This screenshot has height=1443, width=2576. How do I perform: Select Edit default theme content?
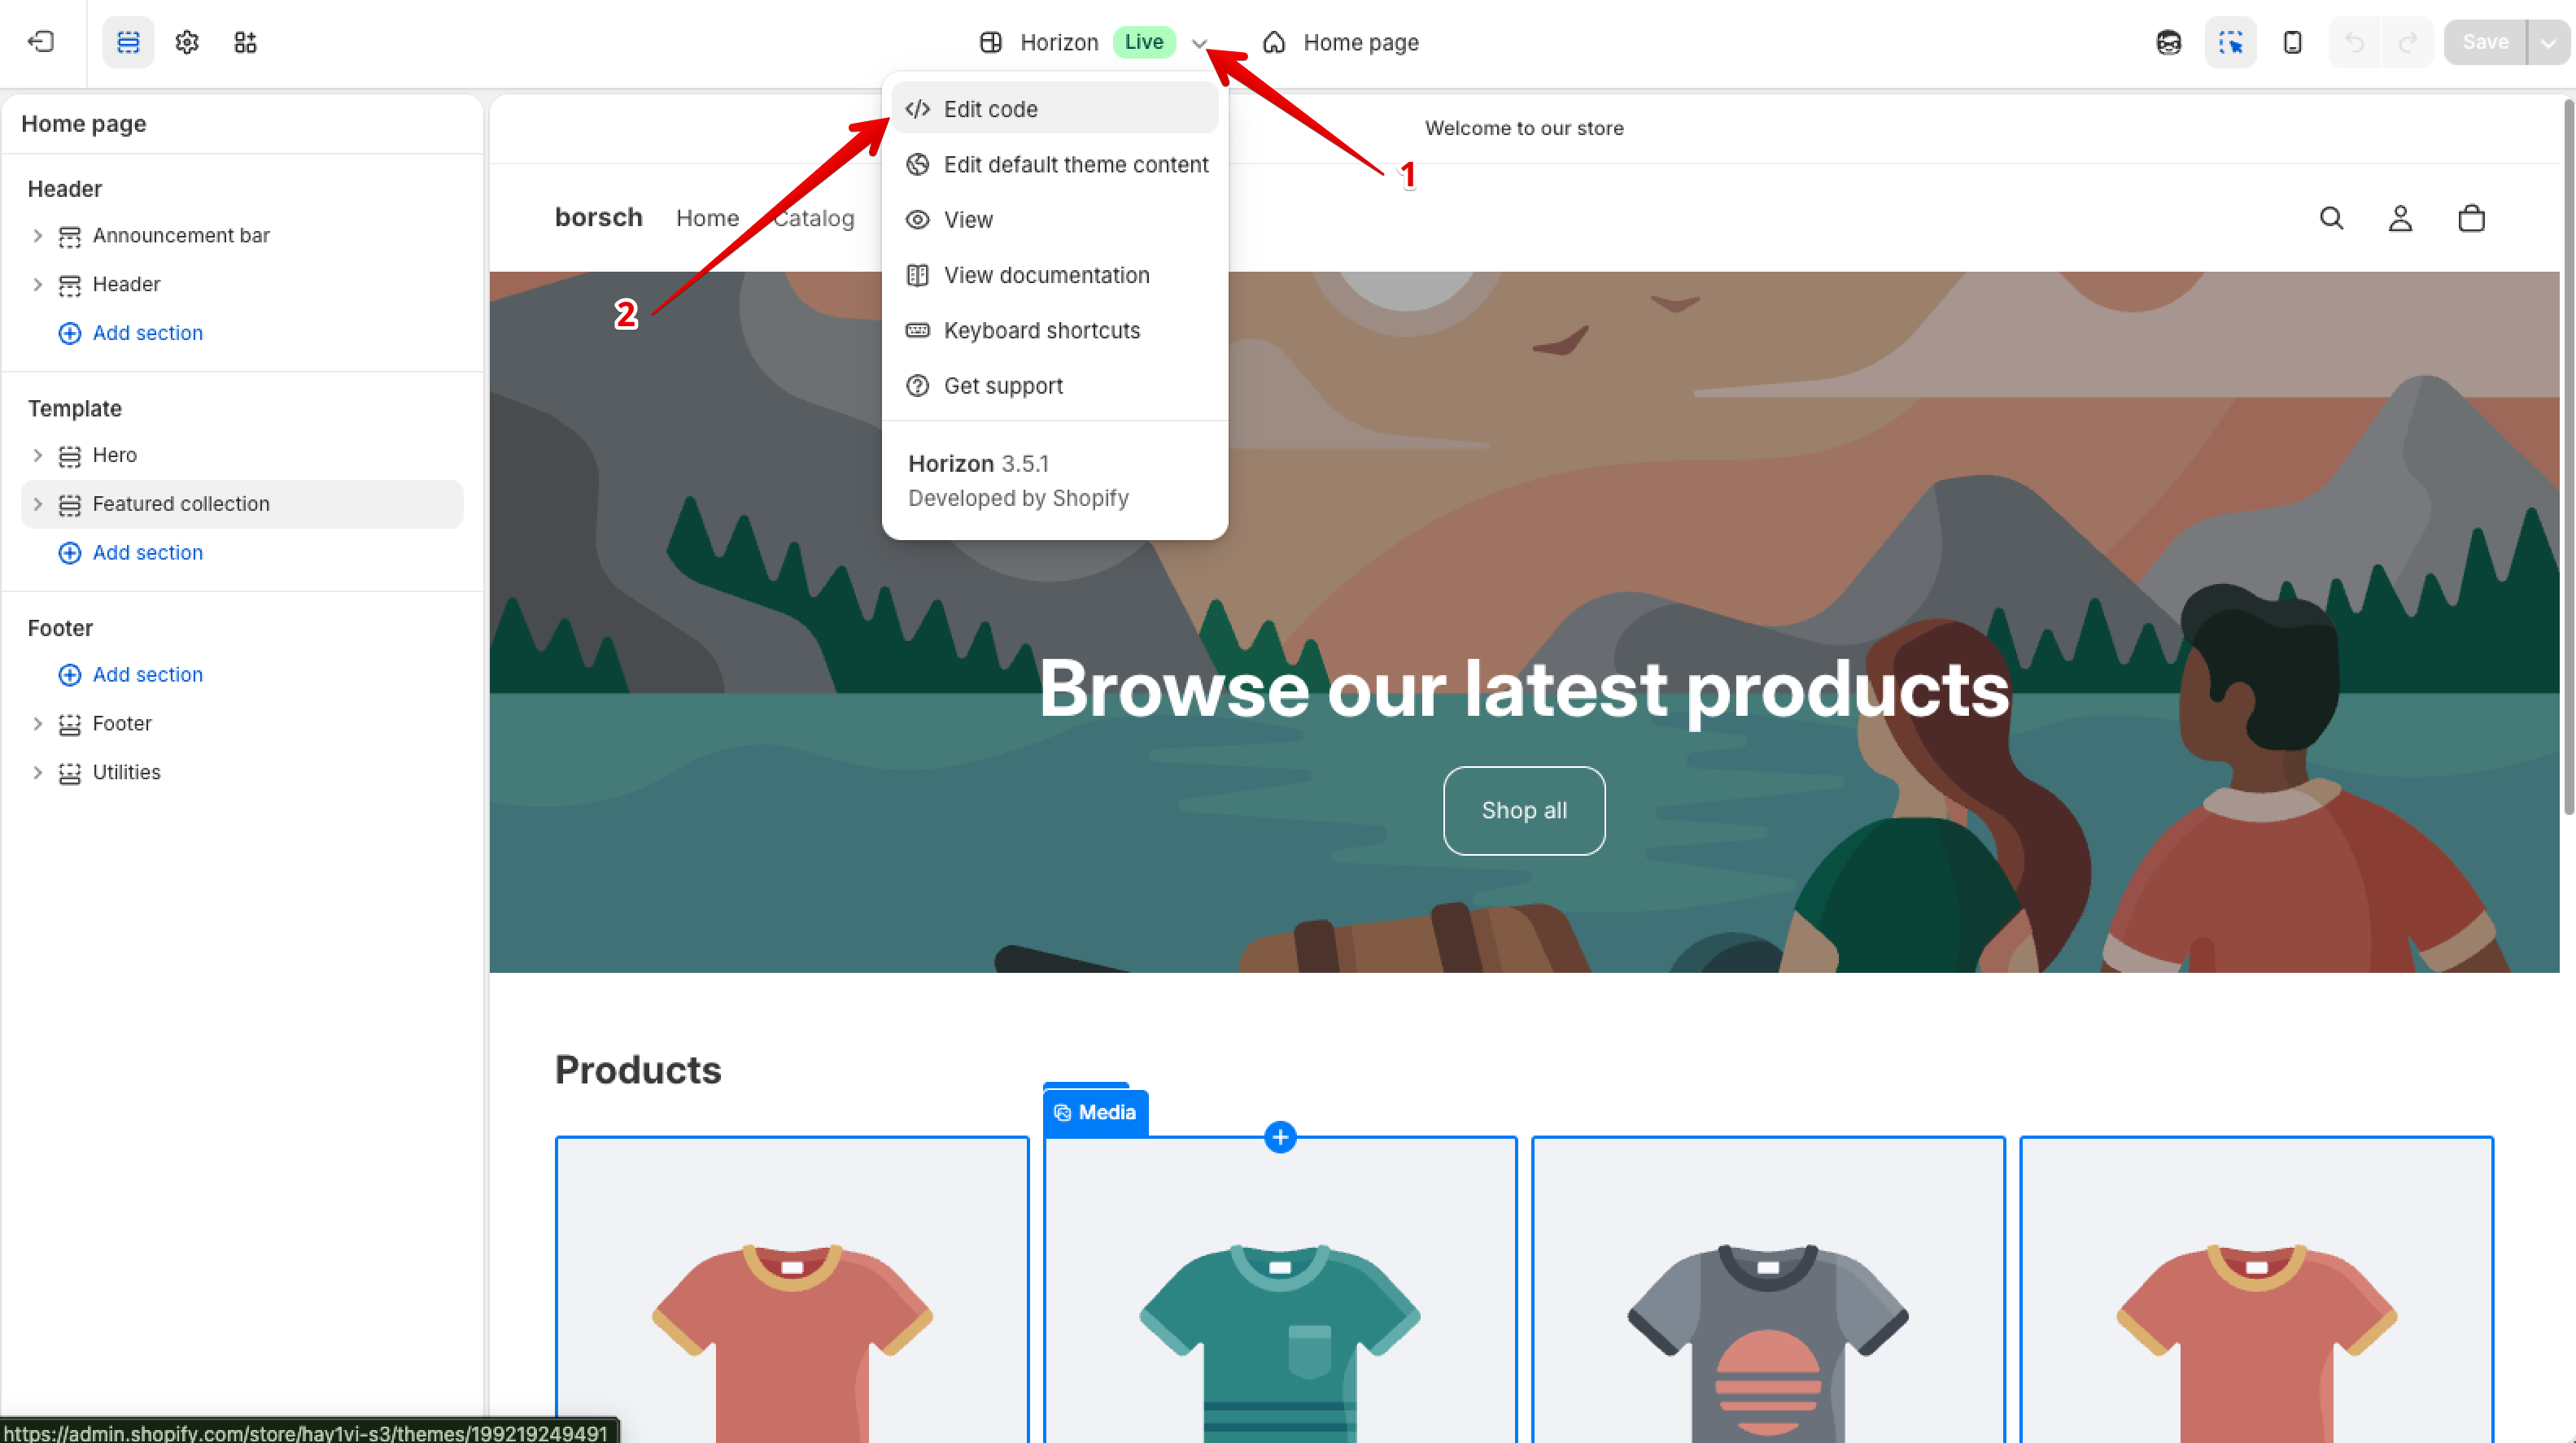pyautogui.click(x=1055, y=164)
